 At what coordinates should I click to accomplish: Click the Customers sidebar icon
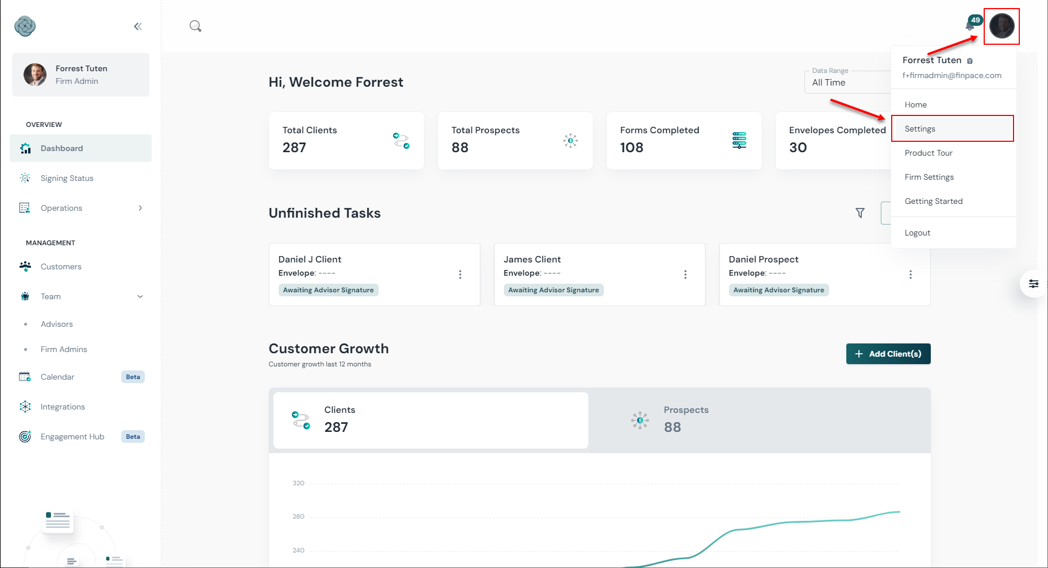[25, 266]
